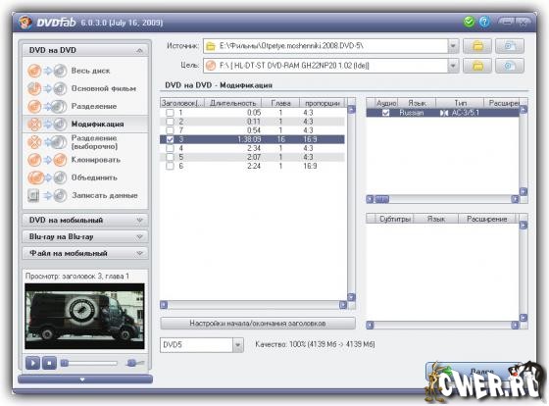The height and width of the screenshot is (406, 549).
Task: Click 'Клонировать' label
Action: coord(96,160)
